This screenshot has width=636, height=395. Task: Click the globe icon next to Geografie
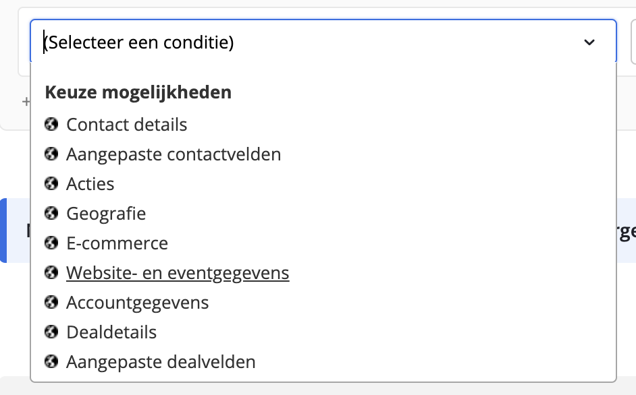[51, 213]
